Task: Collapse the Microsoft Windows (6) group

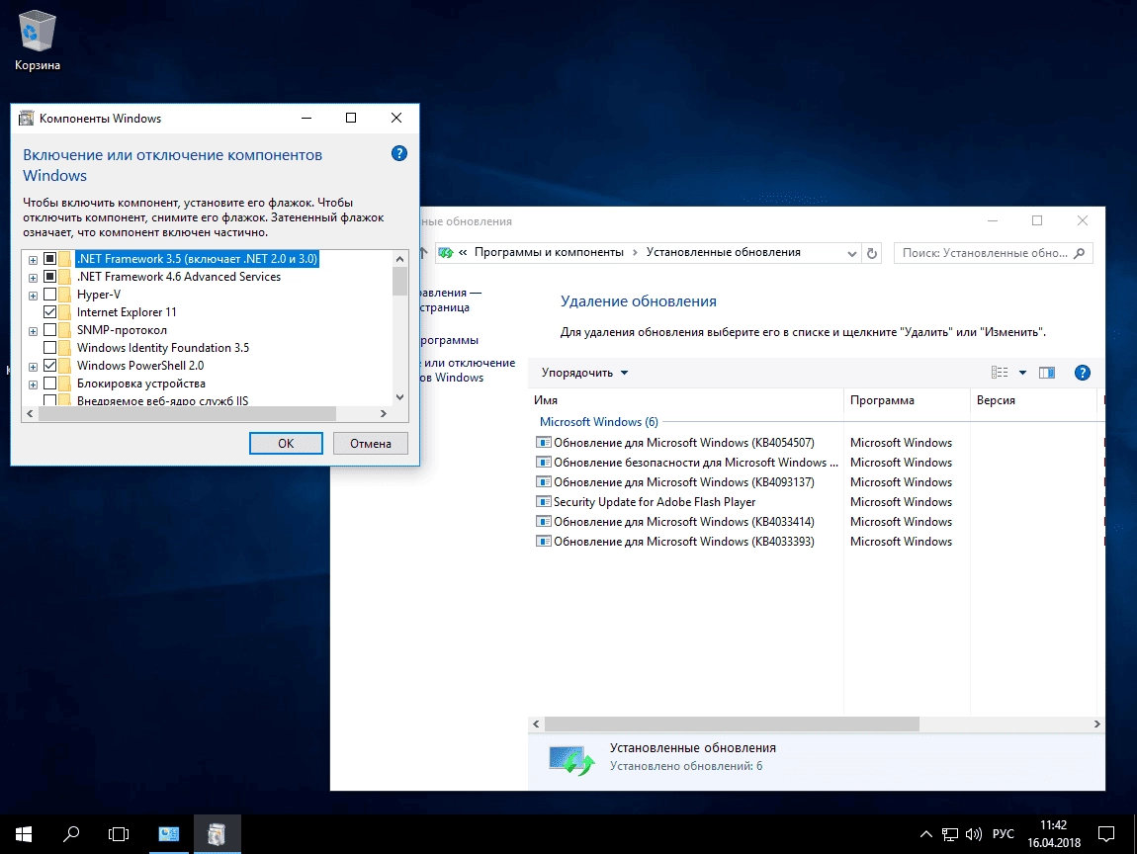Action: point(599,422)
